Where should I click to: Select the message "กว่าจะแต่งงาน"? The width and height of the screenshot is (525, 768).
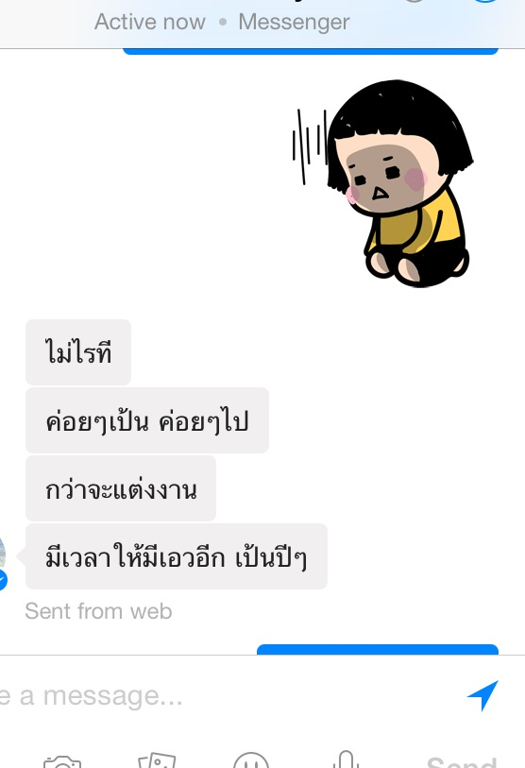point(121,488)
